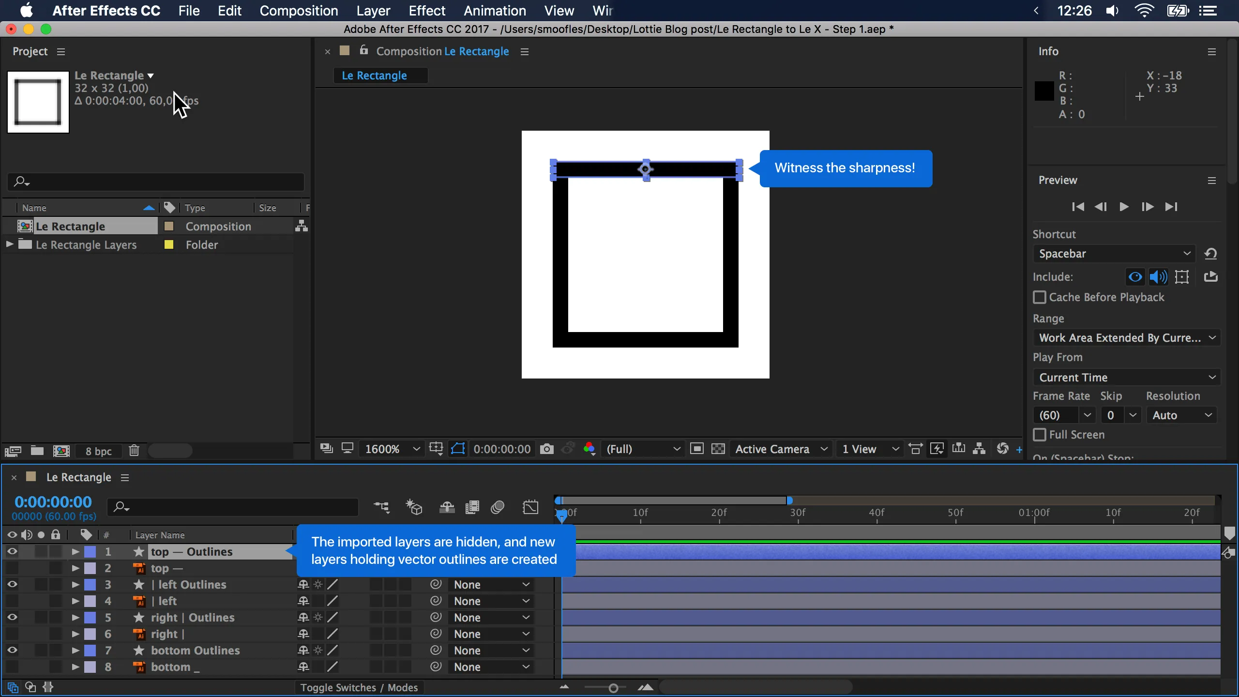Hide the left Outlines layer
Viewport: 1239px width, 697px height.
(12, 584)
